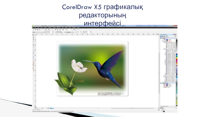The height and width of the screenshot is (117, 209).
Task: Toggle visibility of Master Page Grid layer
Action: point(164,87)
